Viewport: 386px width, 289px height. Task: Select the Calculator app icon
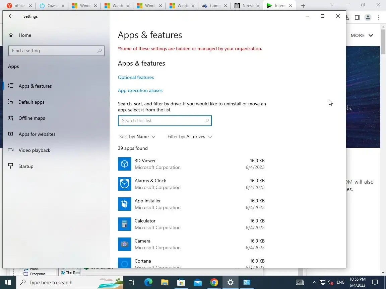click(x=125, y=224)
